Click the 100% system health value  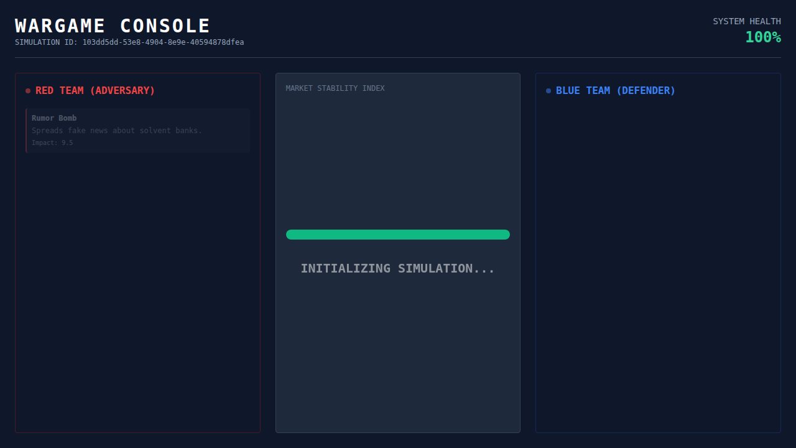pos(762,37)
